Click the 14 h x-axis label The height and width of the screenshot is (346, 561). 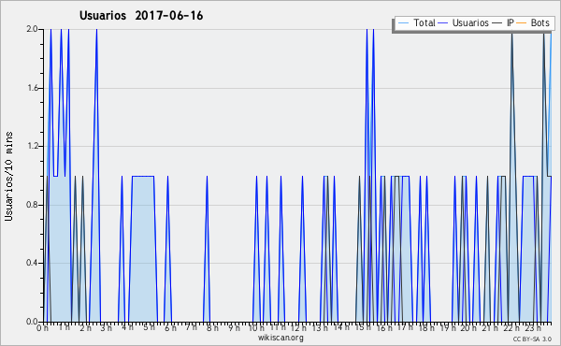[x=341, y=327]
